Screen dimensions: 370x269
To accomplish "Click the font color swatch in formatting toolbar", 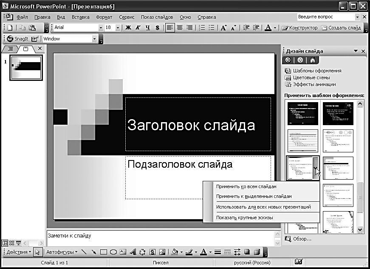I will [x=268, y=28].
